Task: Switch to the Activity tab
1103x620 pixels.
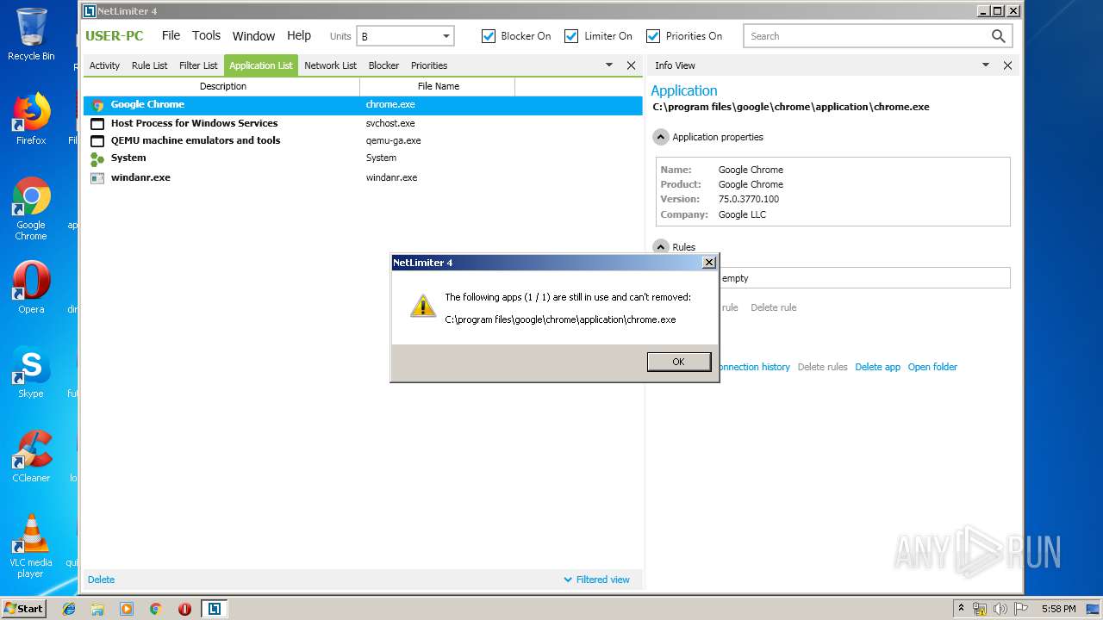Action: 105,65
